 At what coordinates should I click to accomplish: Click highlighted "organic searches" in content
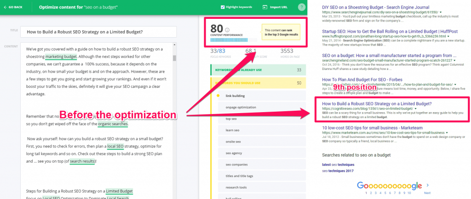click(113, 124)
